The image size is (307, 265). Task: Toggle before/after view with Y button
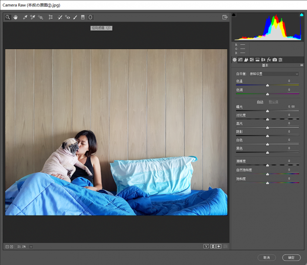pos(206,246)
